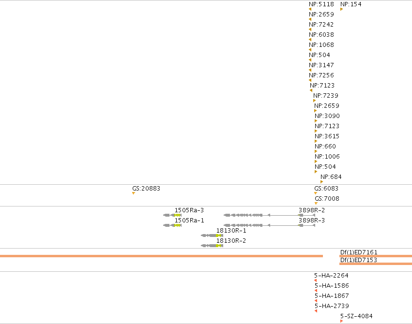
Task: Click the triangle marker below GS:6083
Action: click(x=316, y=193)
